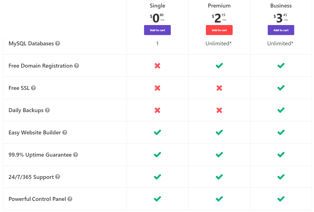Show info icon for Easy Website Builder
This screenshot has width=314, height=212.
tap(65, 132)
